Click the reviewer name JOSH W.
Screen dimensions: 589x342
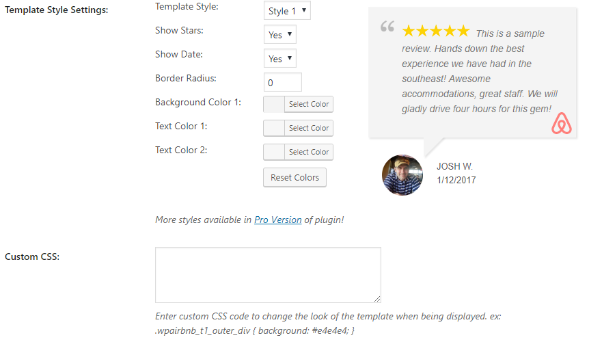454,166
